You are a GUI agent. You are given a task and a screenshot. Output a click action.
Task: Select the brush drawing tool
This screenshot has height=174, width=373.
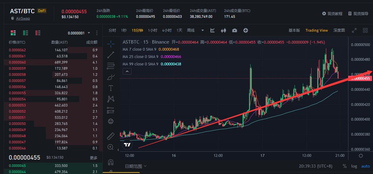[x=111, y=77]
